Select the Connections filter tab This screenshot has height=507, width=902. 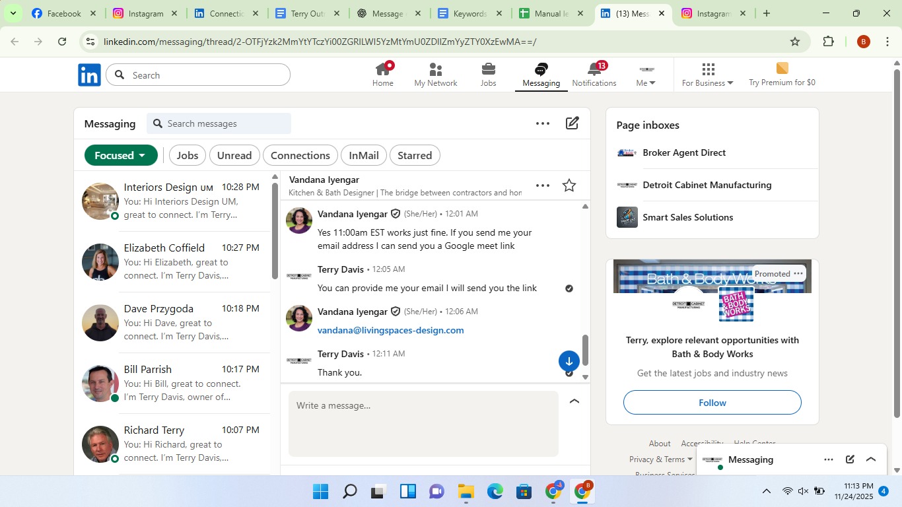coord(300,156)
